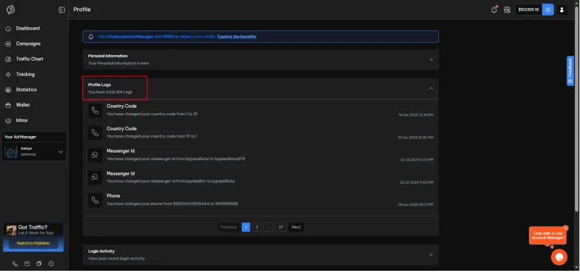This screenshot has height=272, width=580.
Task: Open the user account avatar menu
Action: [x=561, y=10]
